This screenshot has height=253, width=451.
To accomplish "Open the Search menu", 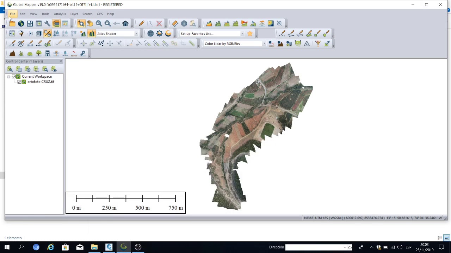I will [x=87, y=14].
